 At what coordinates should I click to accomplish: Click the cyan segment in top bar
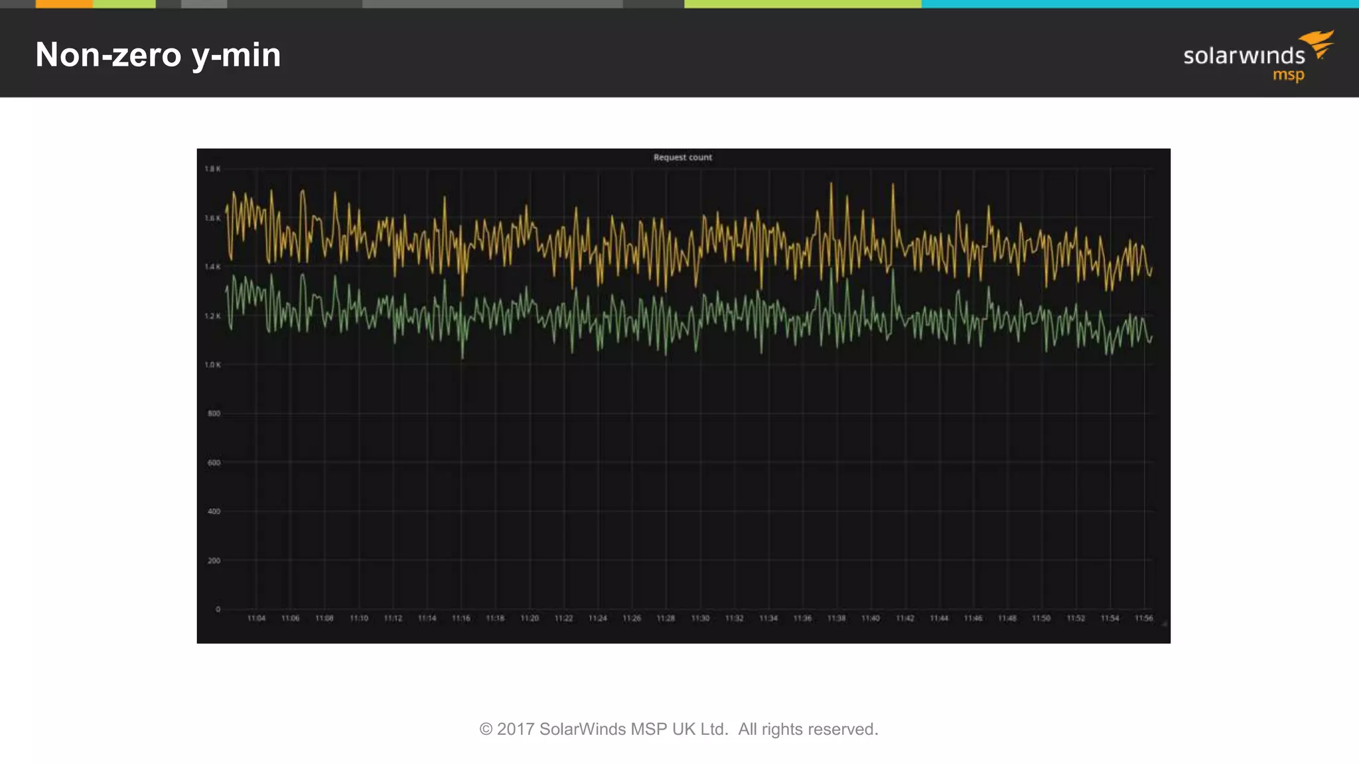(1139, 4)
